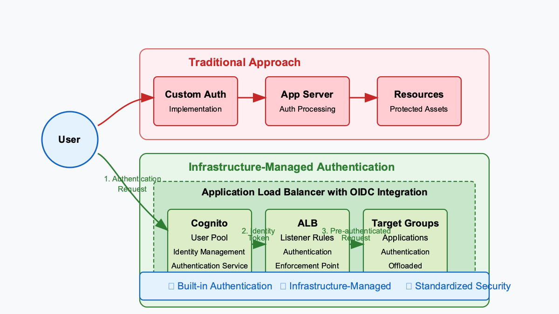559x314 pixels.
Task: Click the 'Identity Management' line
Action: (209, 252)
